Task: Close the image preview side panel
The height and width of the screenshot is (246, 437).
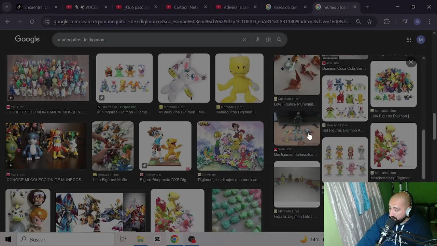Action: pos(411,63)
